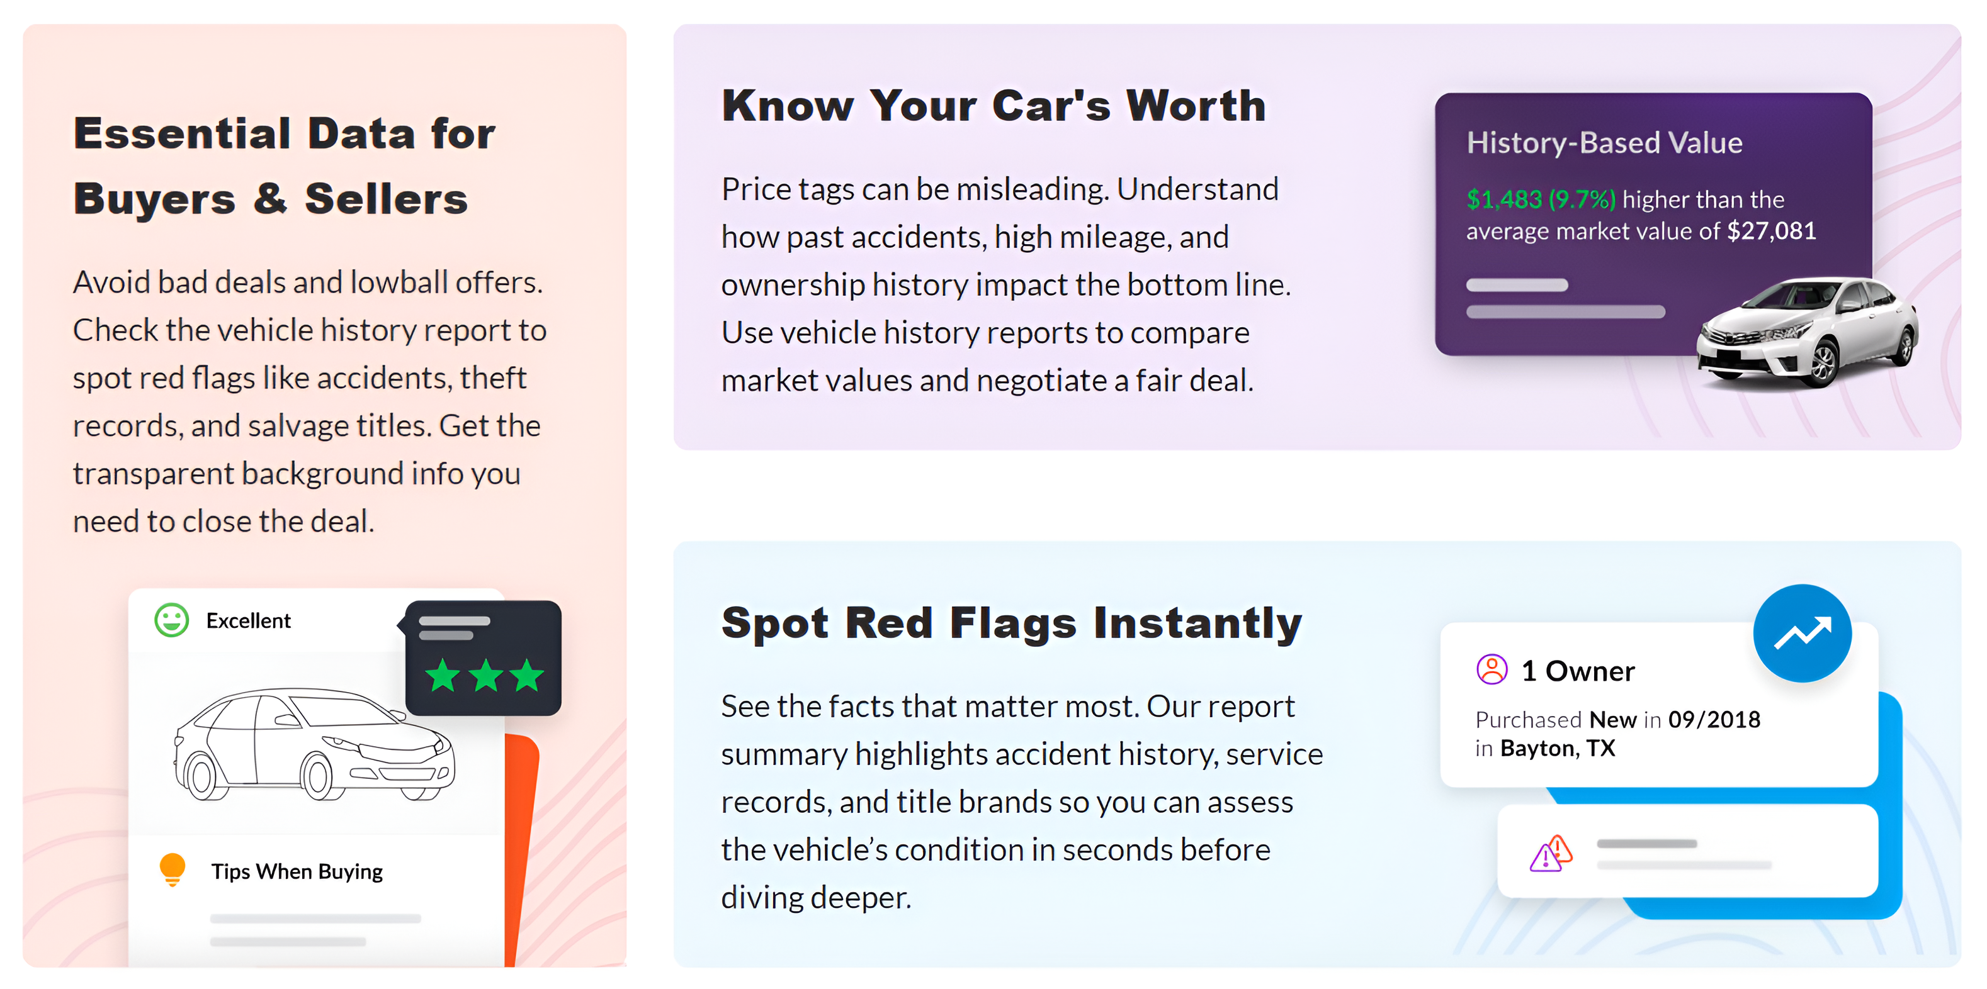Click the blue trending-up arrow circle
Screen dimensions: 1987x989
1802,633
